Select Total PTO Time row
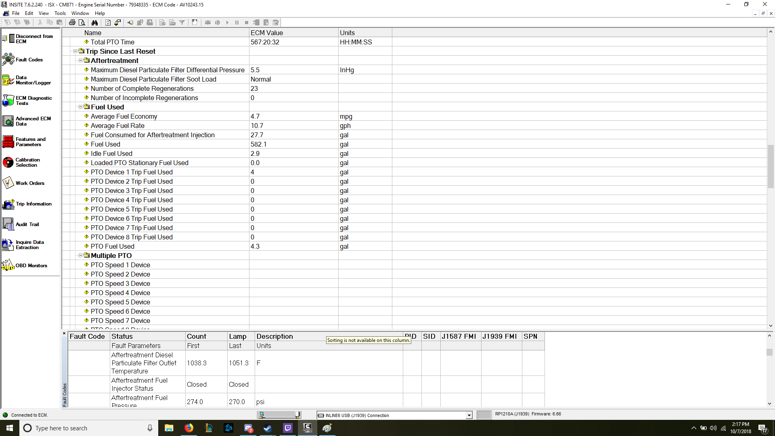Image resolution: width=775 pixels, height=436 pixels. click(x=414, y=42)
